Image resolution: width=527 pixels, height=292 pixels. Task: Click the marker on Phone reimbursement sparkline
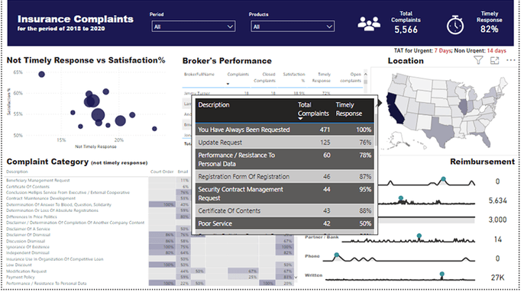(336, 255)
